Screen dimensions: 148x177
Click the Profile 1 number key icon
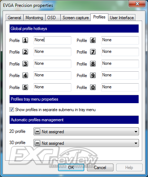pyautogui.click(x=25, y=40)
